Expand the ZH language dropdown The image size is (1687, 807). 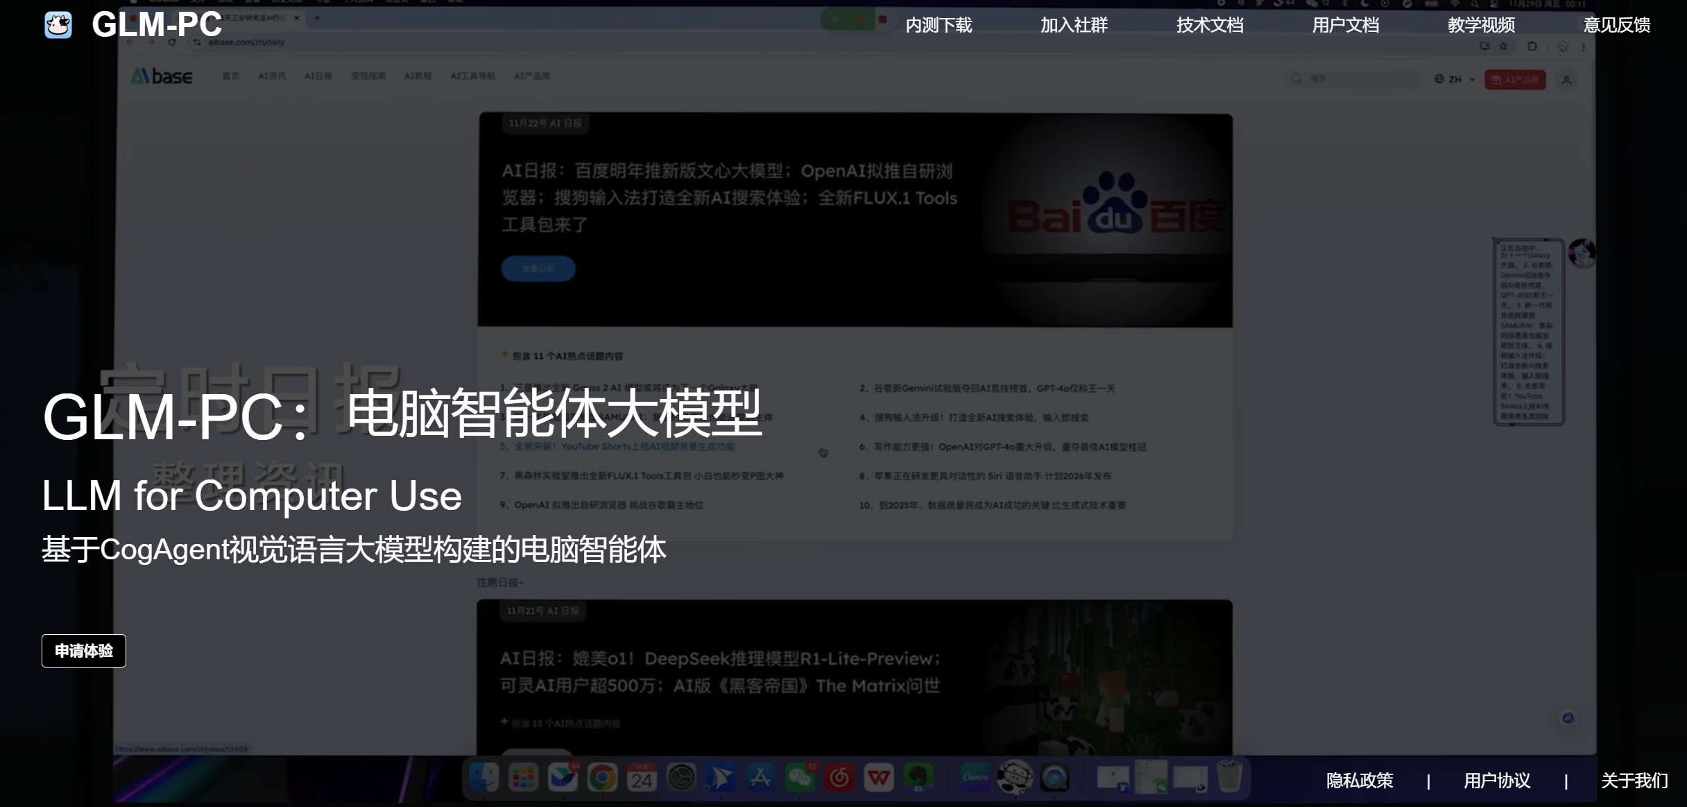1455,79
